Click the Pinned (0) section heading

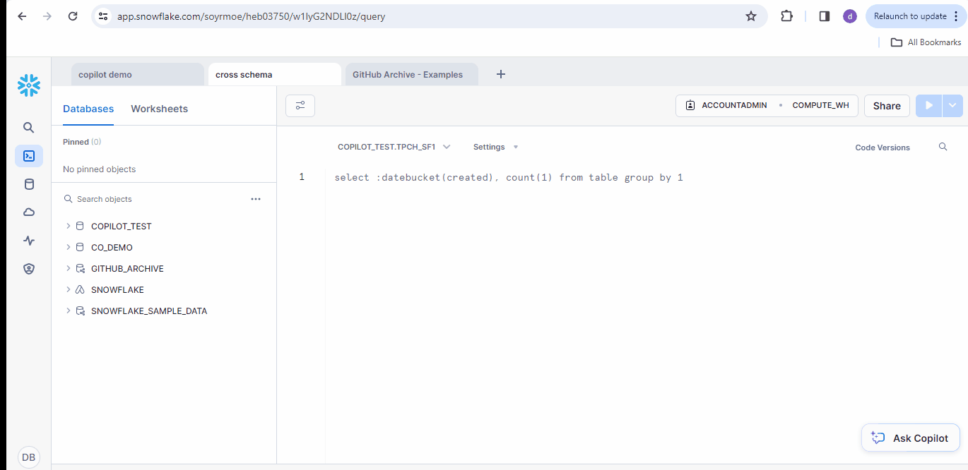82,142
